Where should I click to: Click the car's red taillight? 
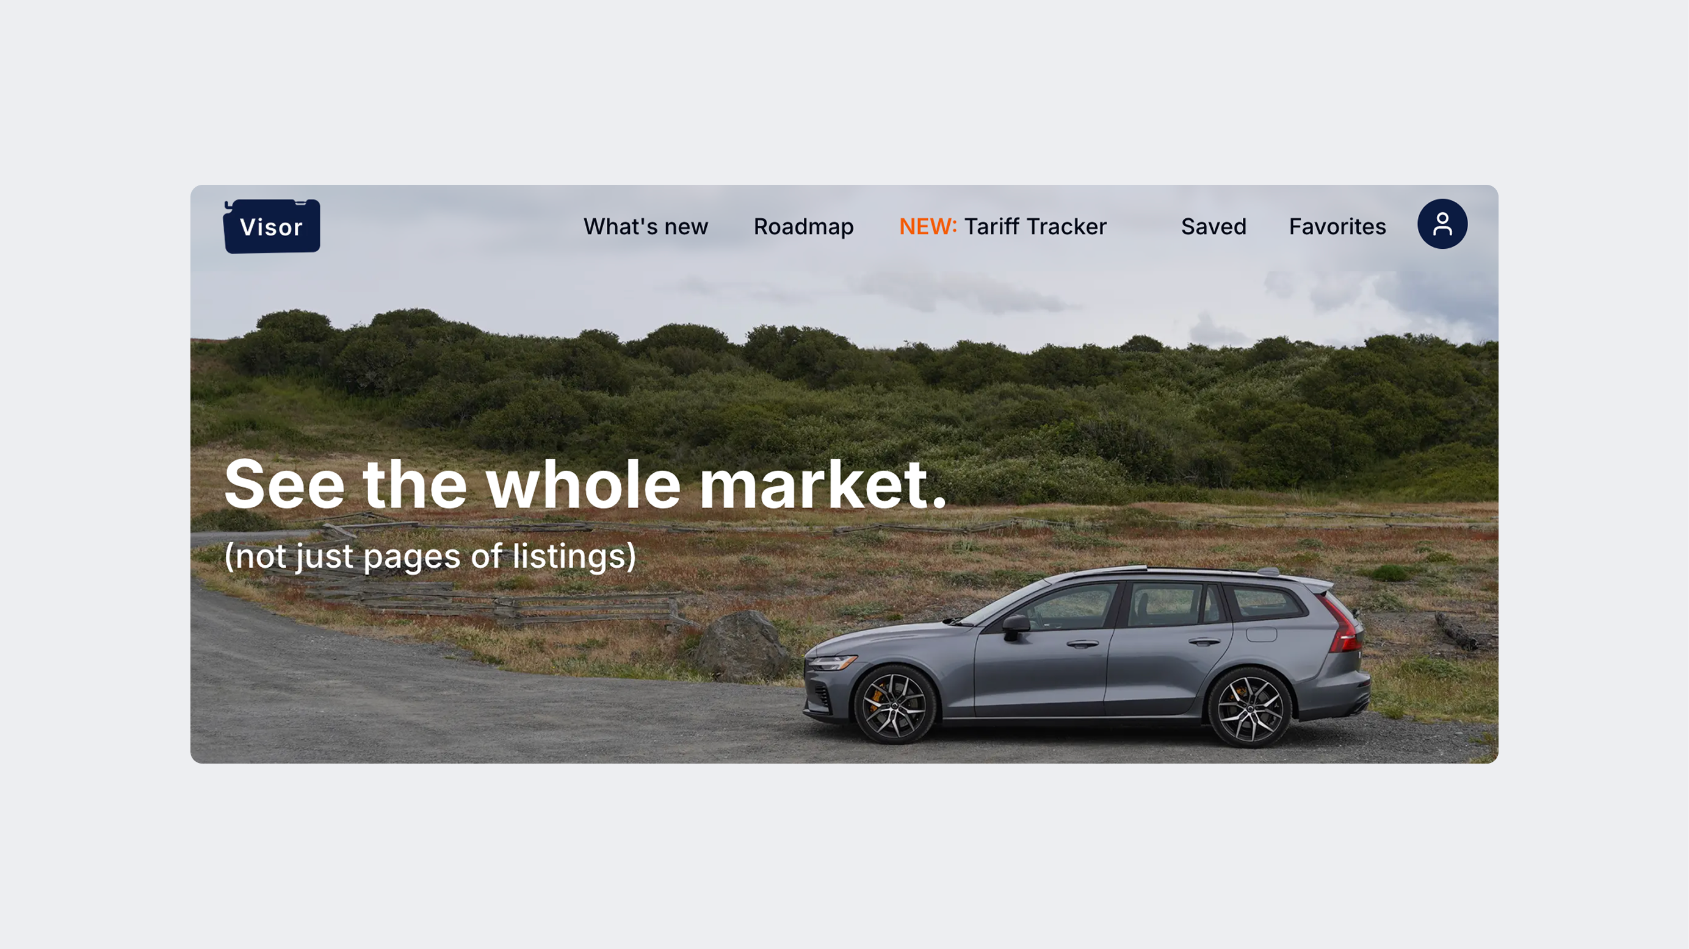1340,623
